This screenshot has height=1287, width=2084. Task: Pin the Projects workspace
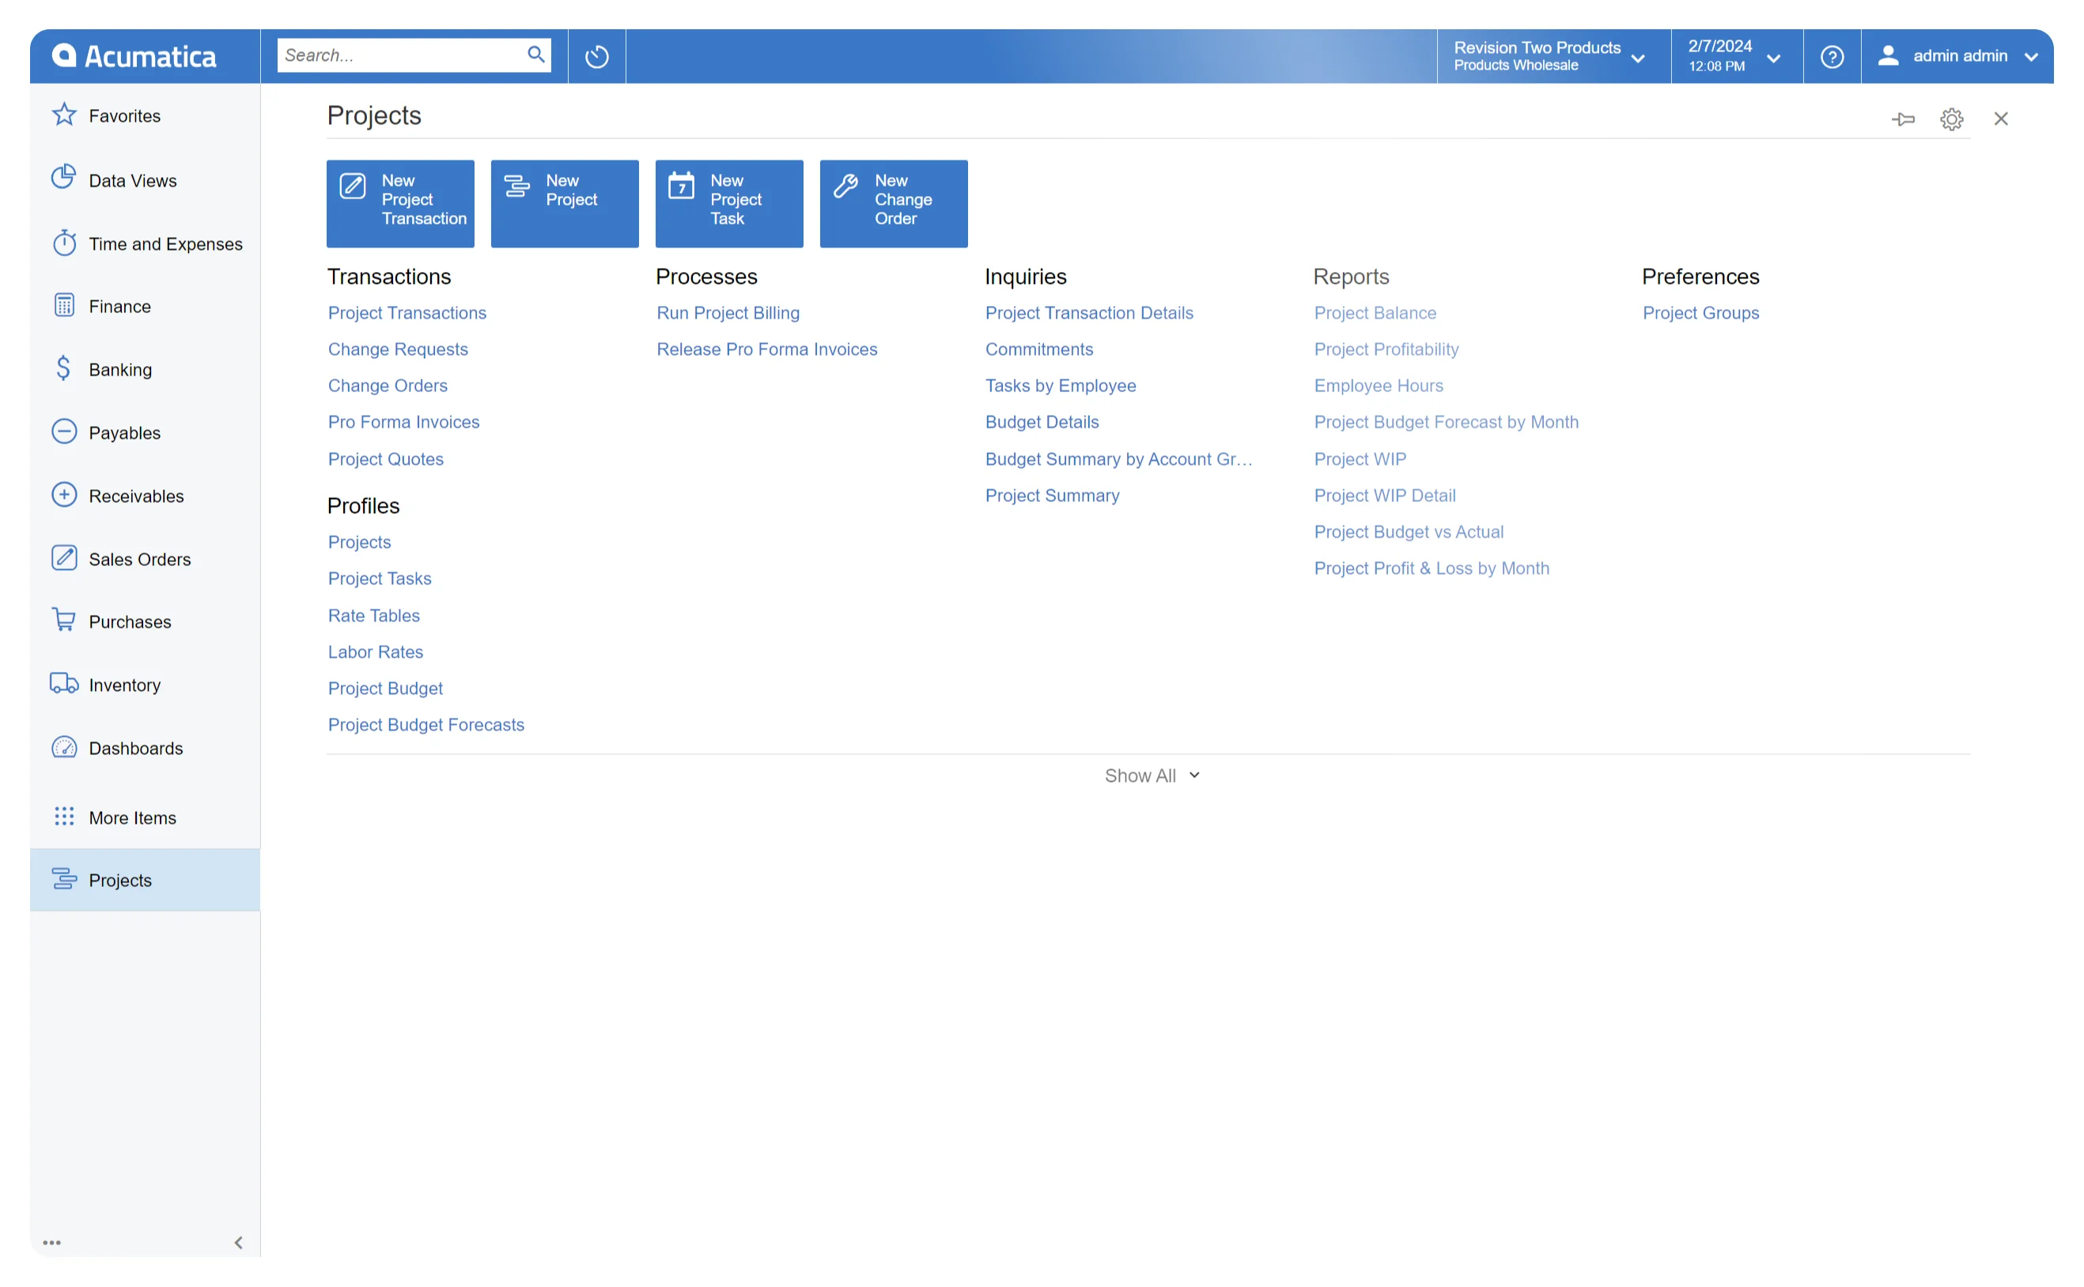click(x=1904, y=119)
